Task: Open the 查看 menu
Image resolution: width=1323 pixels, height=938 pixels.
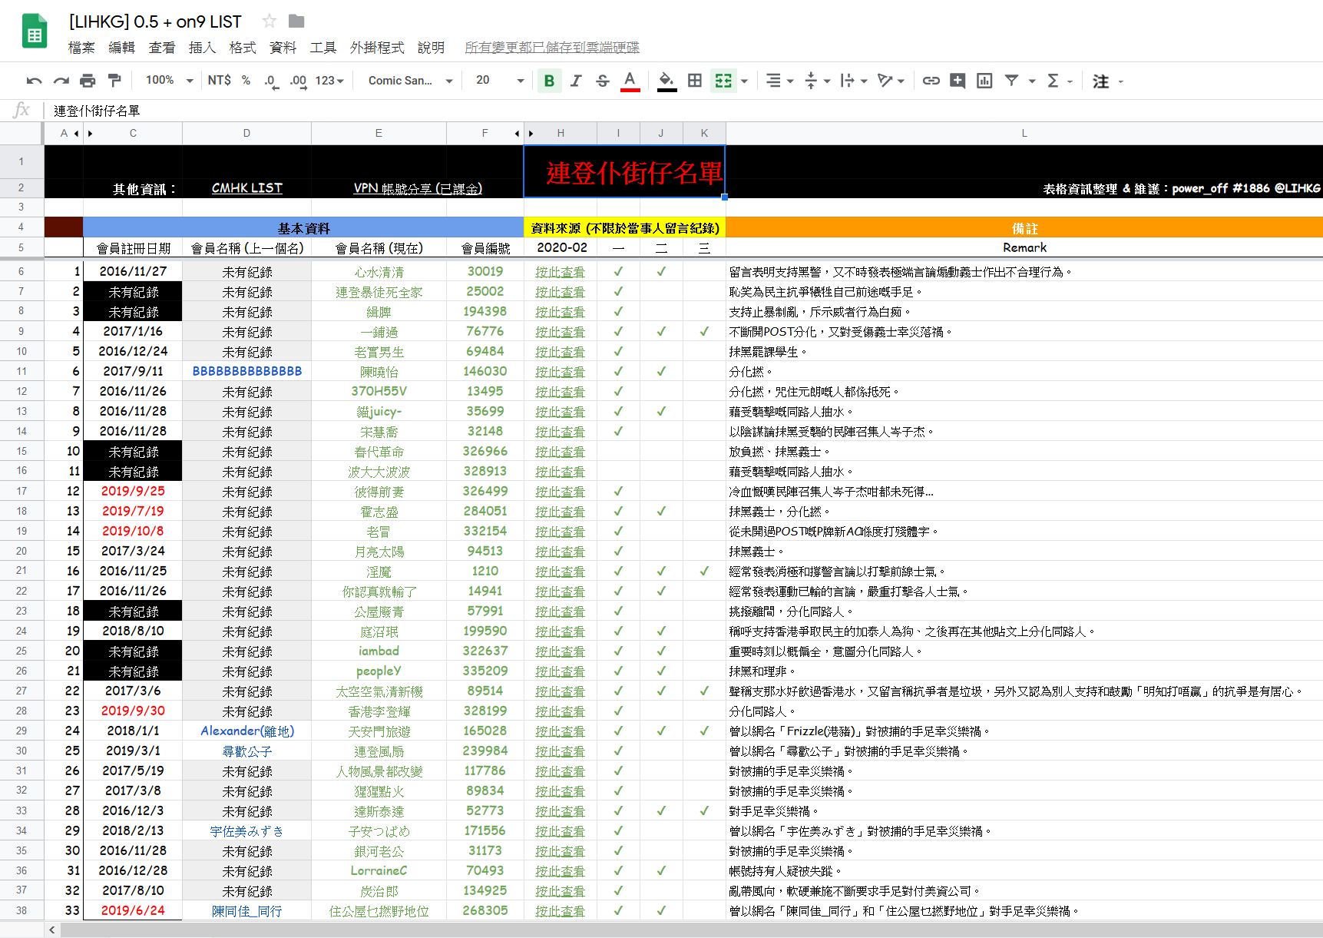Action: (x=162, y=48)
